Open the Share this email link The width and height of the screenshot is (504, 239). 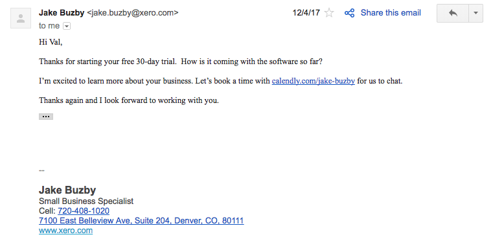pos(391,13)
